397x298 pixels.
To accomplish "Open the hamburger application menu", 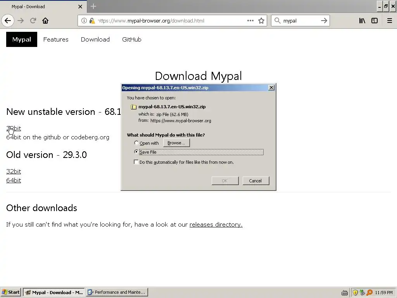I will pyautogui.click(x=390, y=21).
